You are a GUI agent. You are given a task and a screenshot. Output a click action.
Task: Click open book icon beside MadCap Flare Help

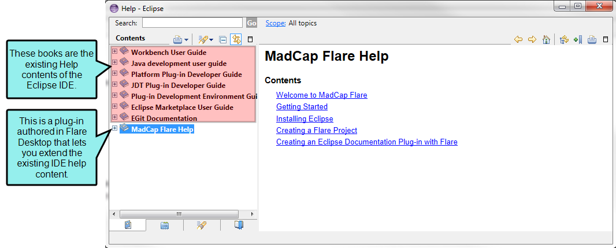click(124, 128)
